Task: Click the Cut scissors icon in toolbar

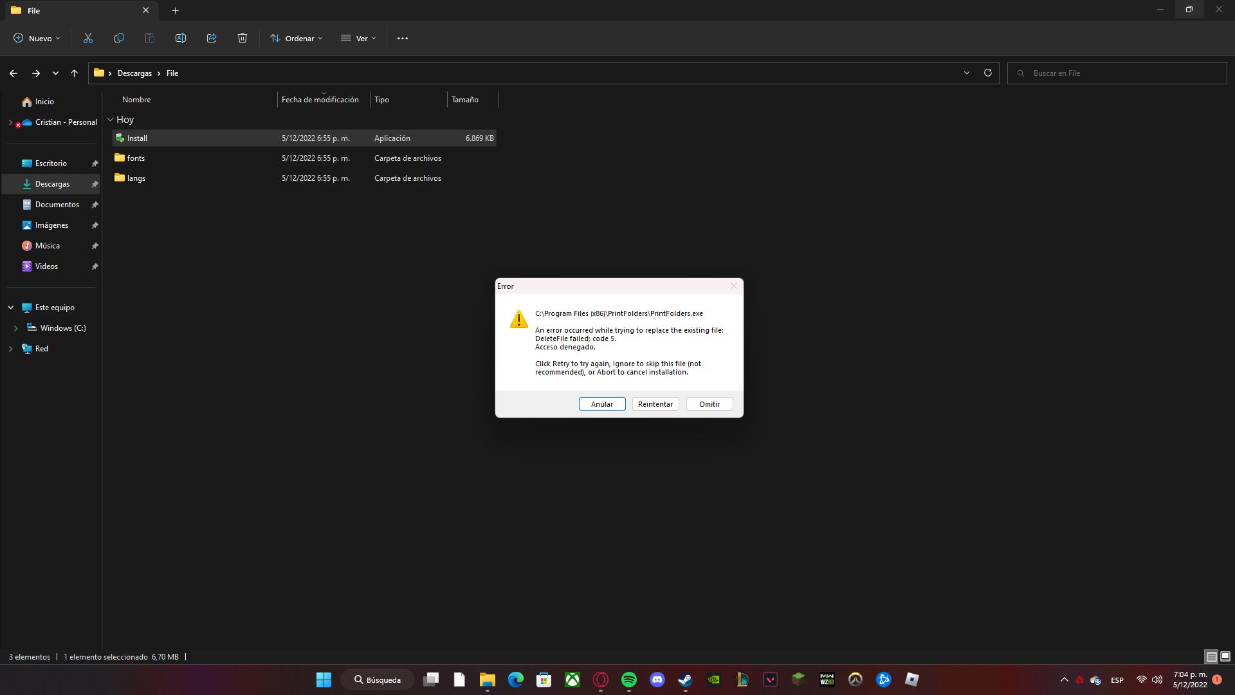Action: pyautogui.click(x=88, y=39)
